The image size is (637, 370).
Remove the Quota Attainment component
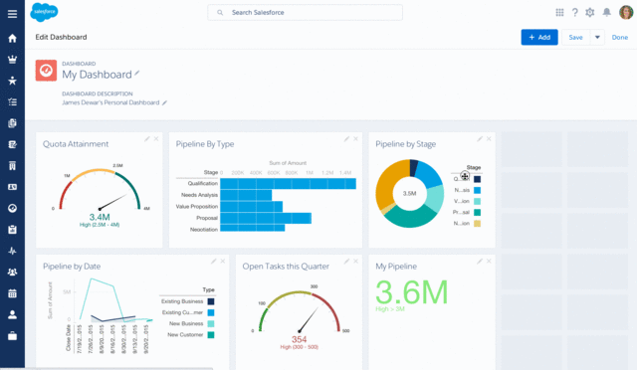click(x=156, y=139)
